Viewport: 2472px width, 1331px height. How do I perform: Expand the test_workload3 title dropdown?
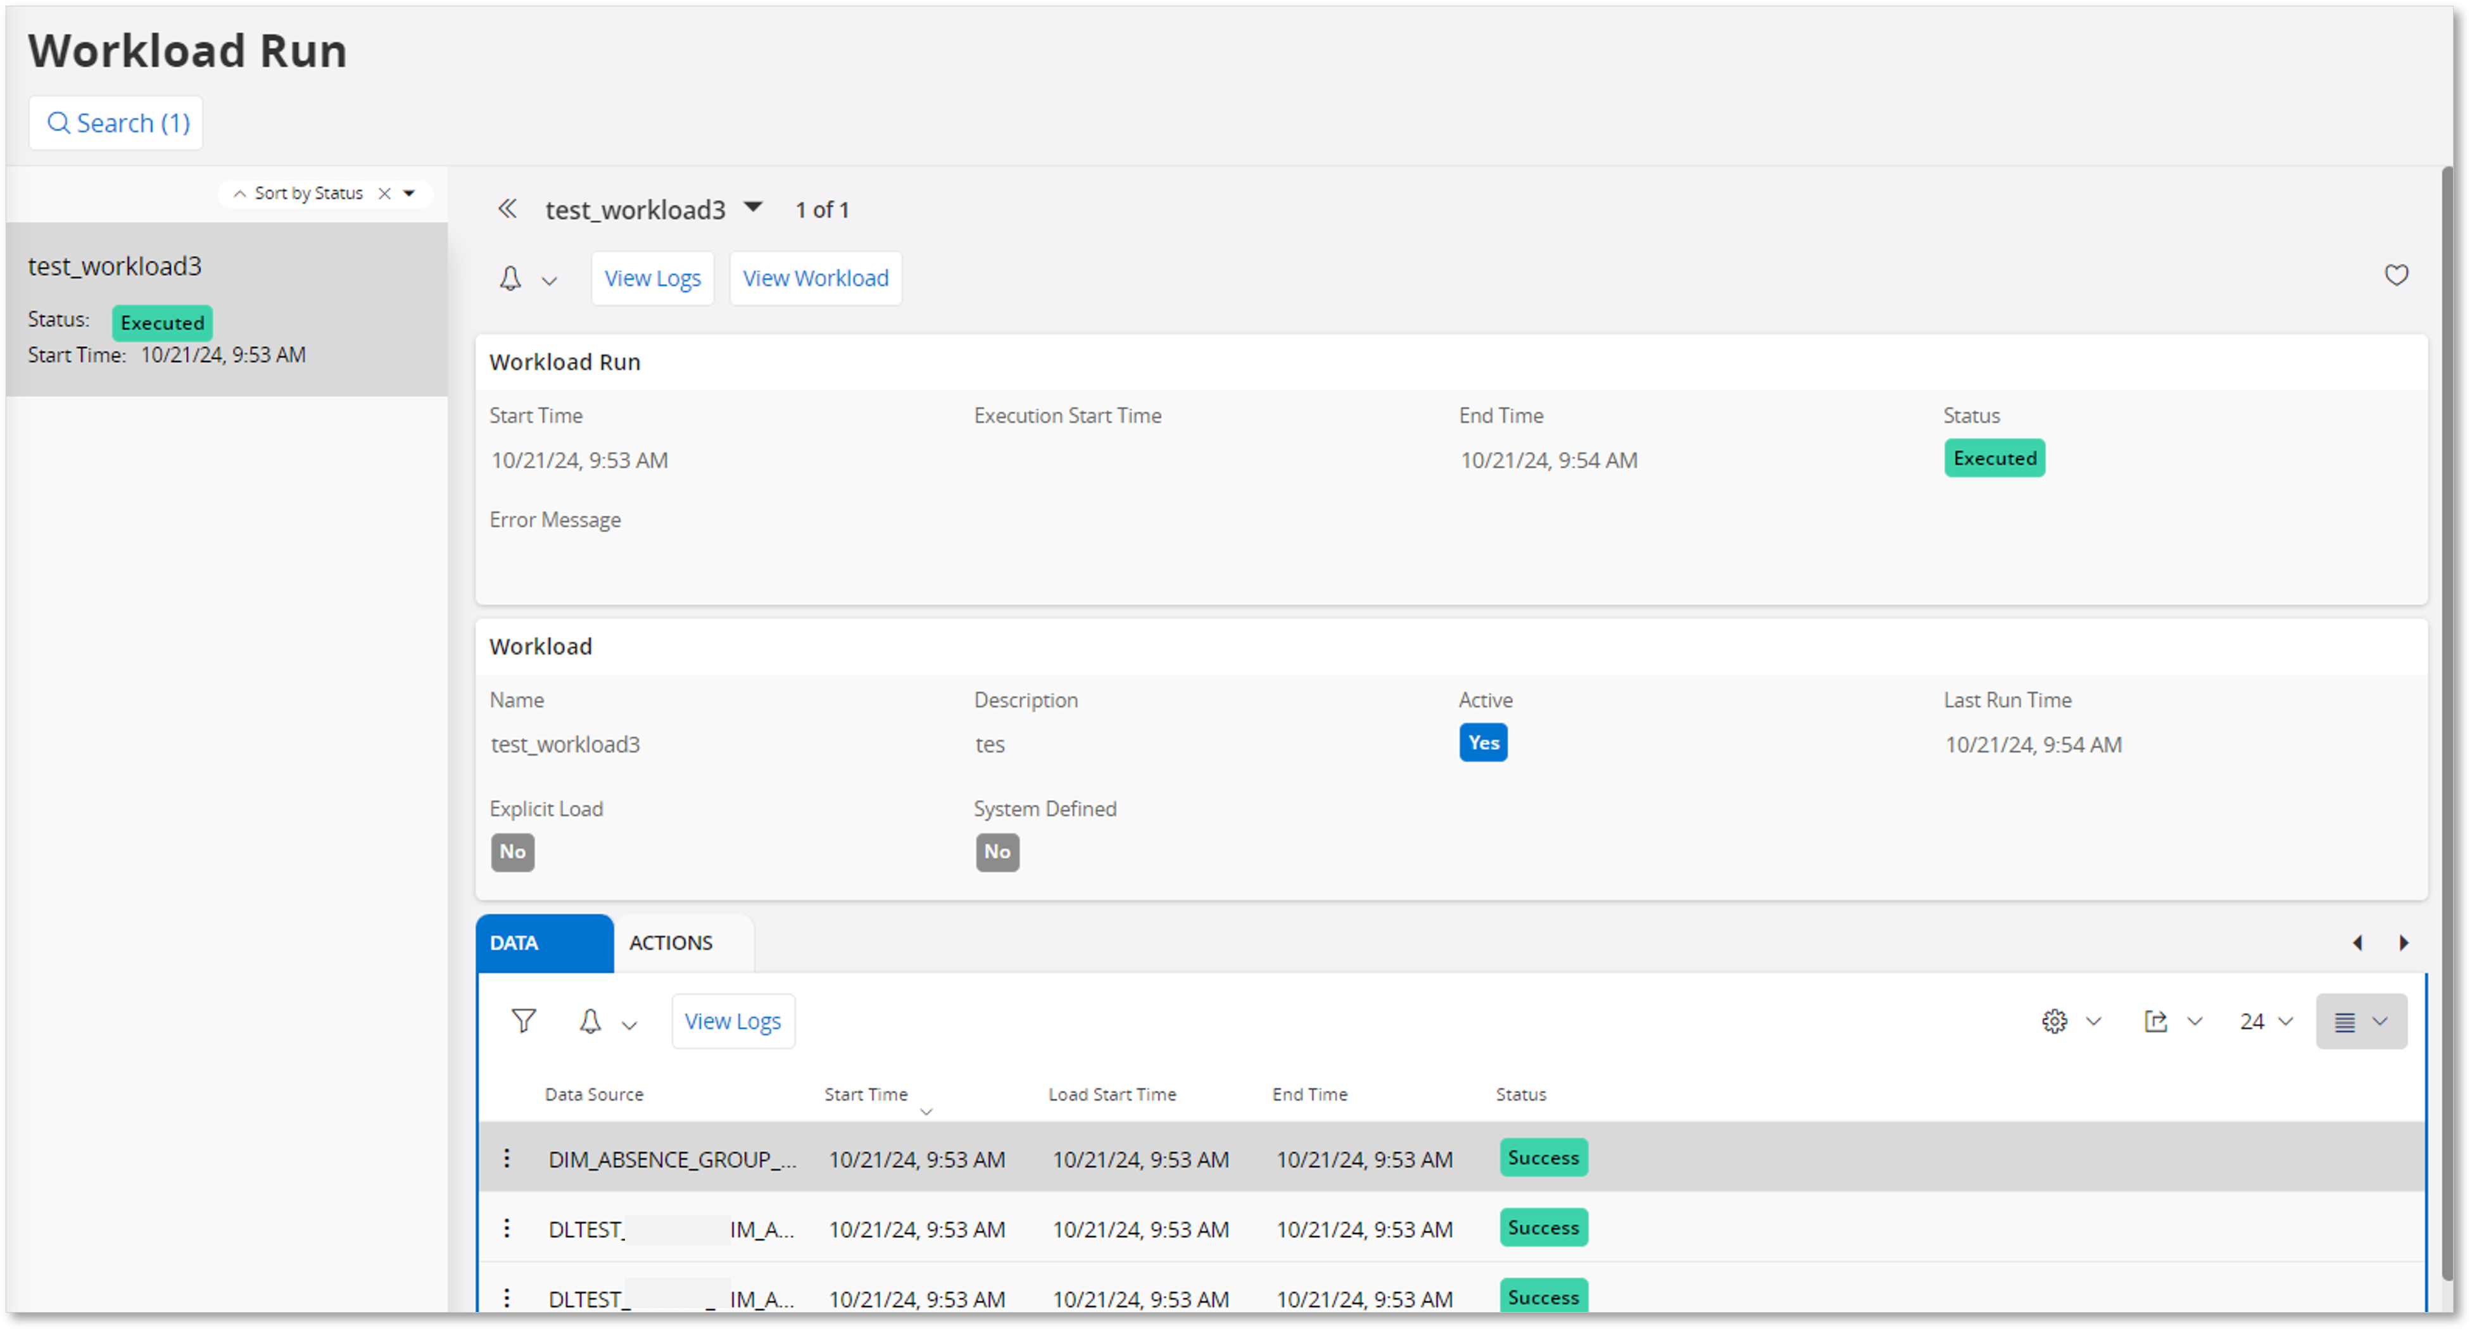tap(754, 207)
